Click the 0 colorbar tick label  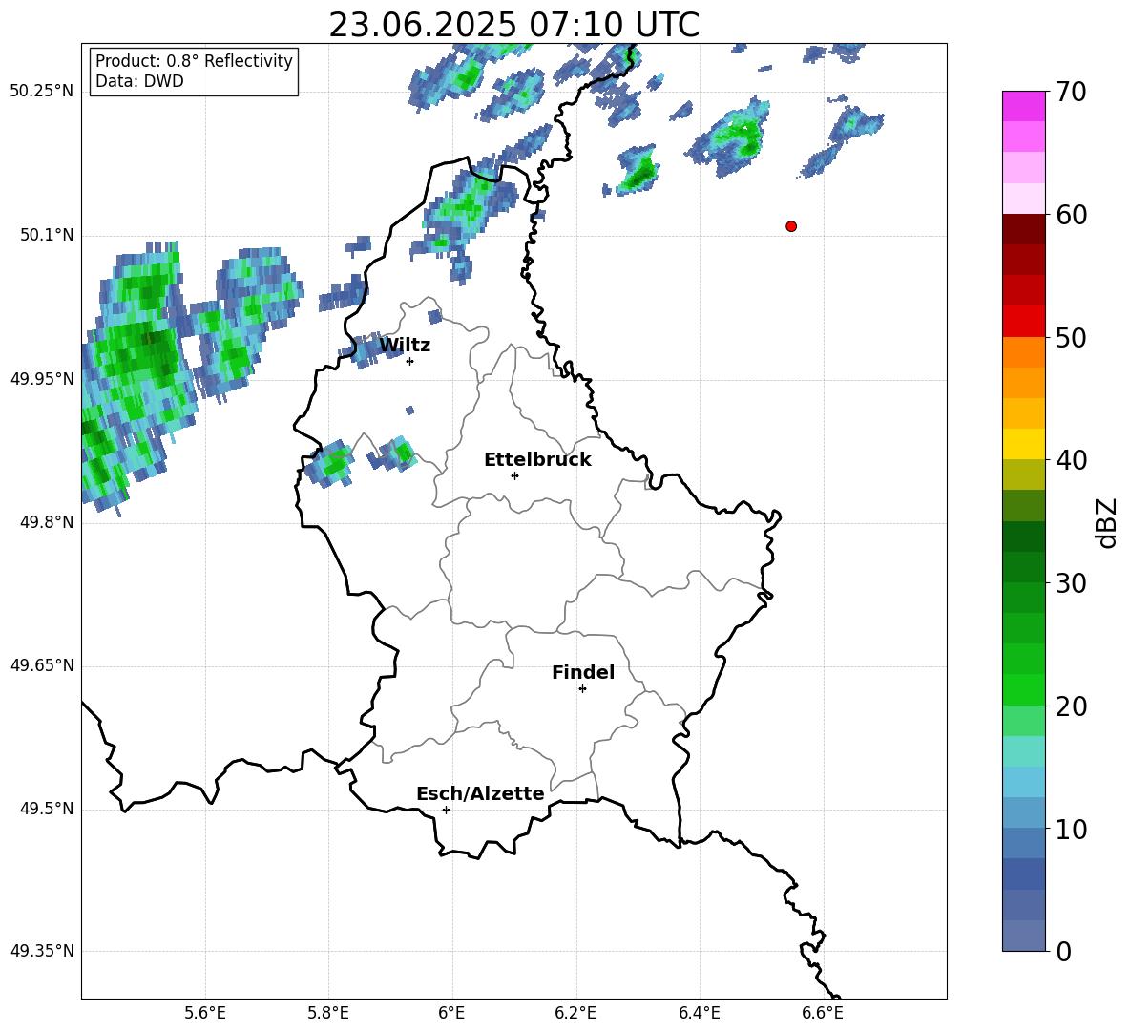[1064, 952]
